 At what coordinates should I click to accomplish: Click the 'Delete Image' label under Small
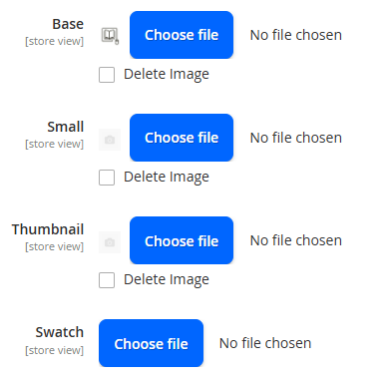point(167,178)
